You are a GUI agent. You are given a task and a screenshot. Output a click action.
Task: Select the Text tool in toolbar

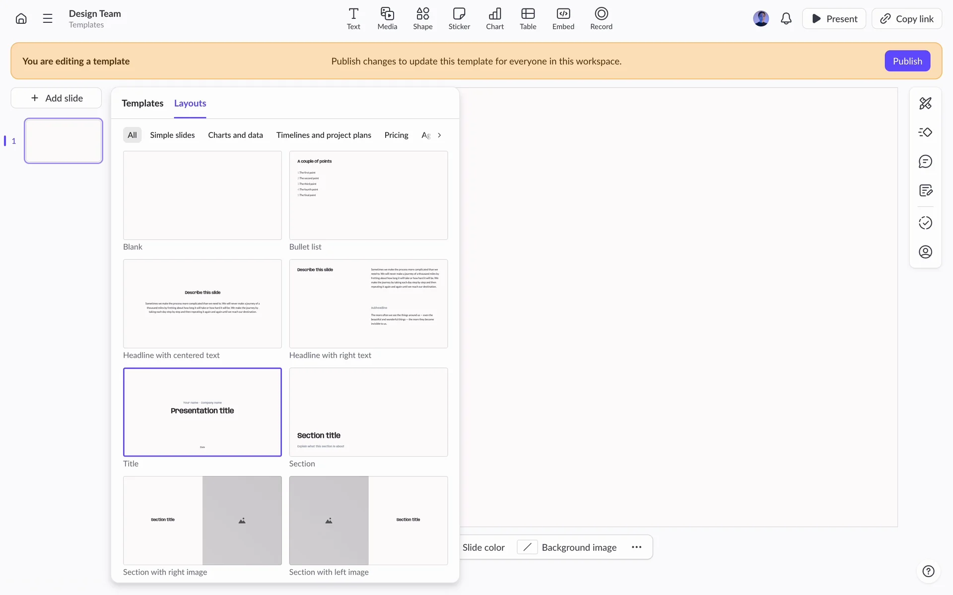click(x=353, y=19)
